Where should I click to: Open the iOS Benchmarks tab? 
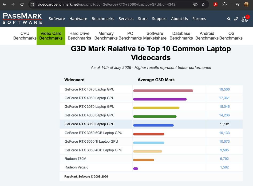click(x=231, y=36)
